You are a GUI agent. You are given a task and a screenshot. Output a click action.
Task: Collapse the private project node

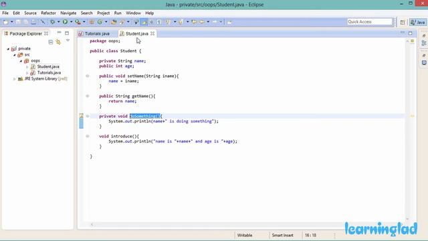coord(8,49)
